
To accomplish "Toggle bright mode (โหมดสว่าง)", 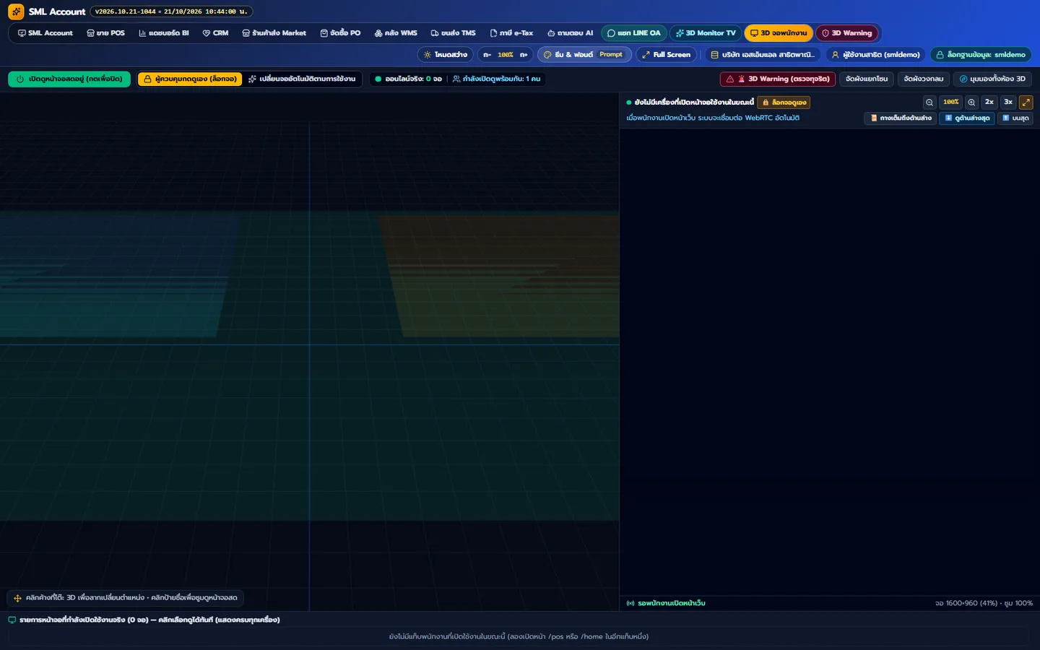I will click(446, 55).
